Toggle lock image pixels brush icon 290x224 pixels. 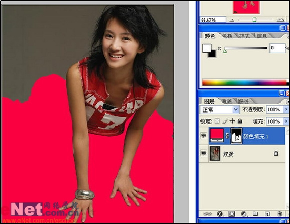tap(225, 121)
